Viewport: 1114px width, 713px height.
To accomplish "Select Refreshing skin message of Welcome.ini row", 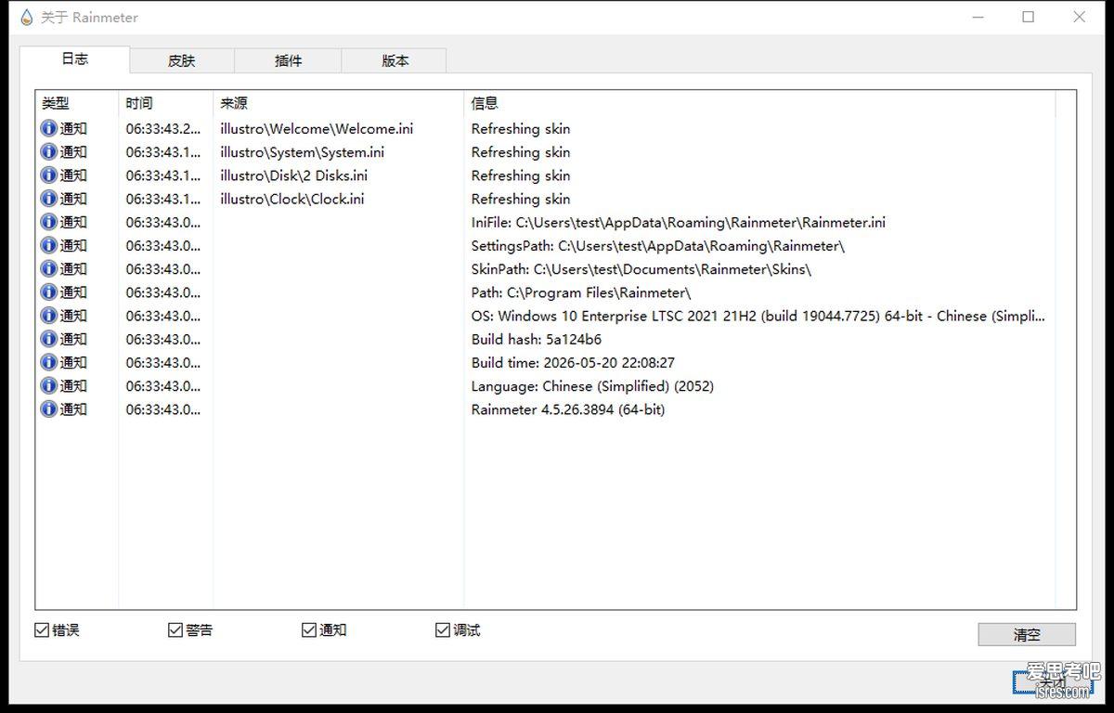I will [521, 128].
